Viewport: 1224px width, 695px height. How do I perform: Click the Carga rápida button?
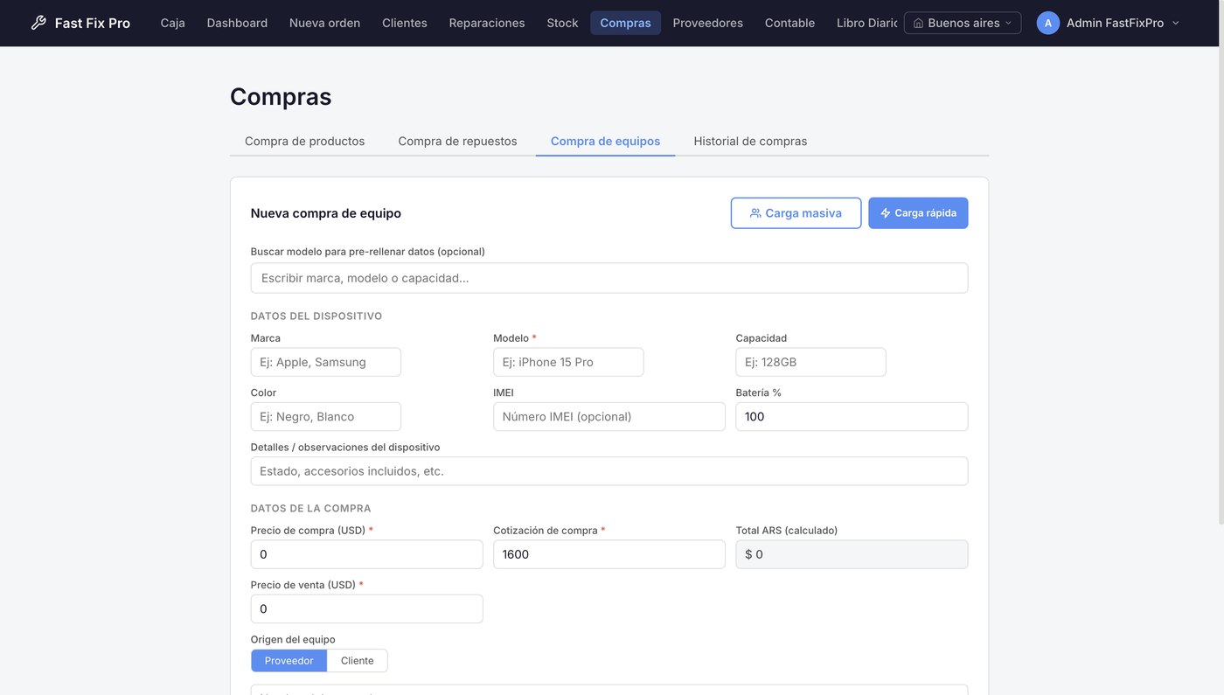[x=918, y=213]
